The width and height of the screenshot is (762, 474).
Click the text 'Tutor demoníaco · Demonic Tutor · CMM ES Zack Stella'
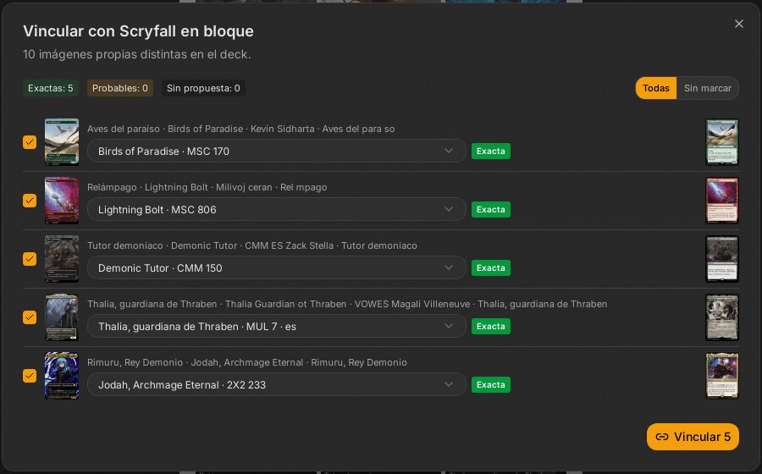click(211, 245)
